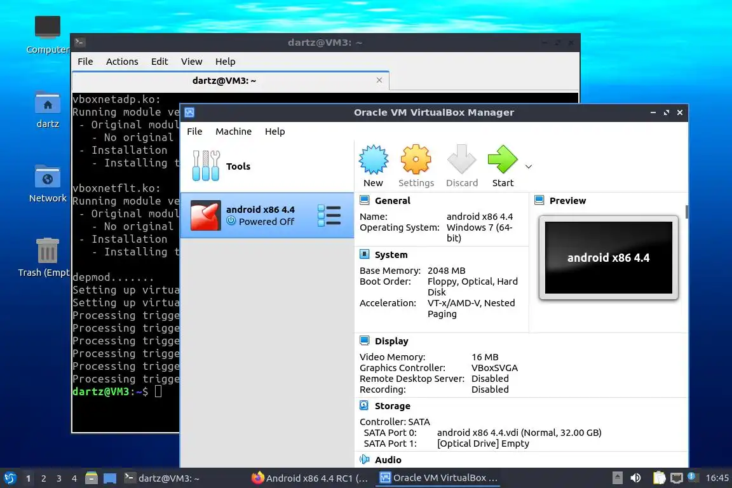The height and width of the screenshot is (488, 732).
Task: Click the Display section monitor icon
Action: coord(365,341)
